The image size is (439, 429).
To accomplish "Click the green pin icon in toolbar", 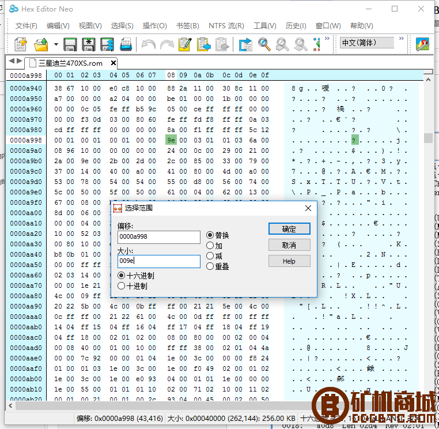I will click(317, 44).
